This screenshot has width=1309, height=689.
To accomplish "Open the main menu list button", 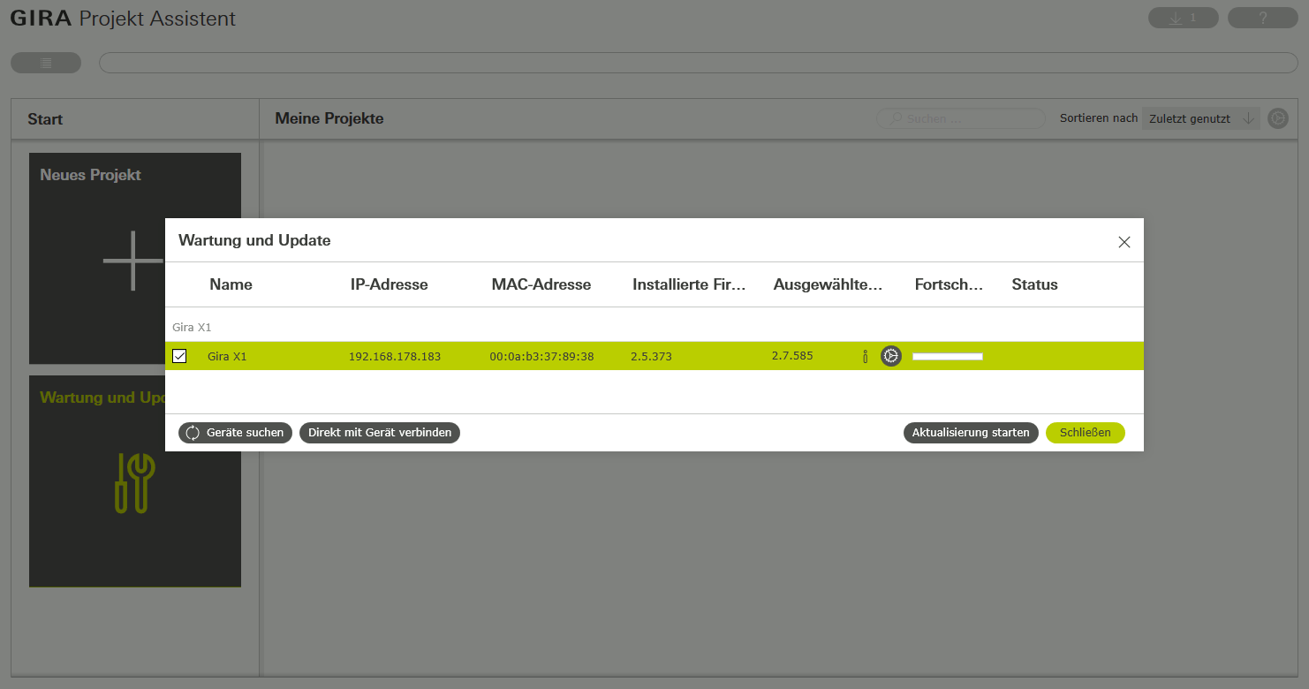I will click(46, 63).
